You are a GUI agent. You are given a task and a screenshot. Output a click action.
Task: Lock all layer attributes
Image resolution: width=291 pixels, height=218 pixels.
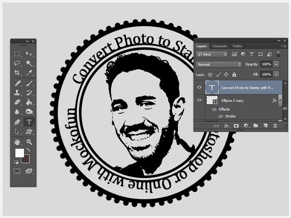(x=234, y=74)
